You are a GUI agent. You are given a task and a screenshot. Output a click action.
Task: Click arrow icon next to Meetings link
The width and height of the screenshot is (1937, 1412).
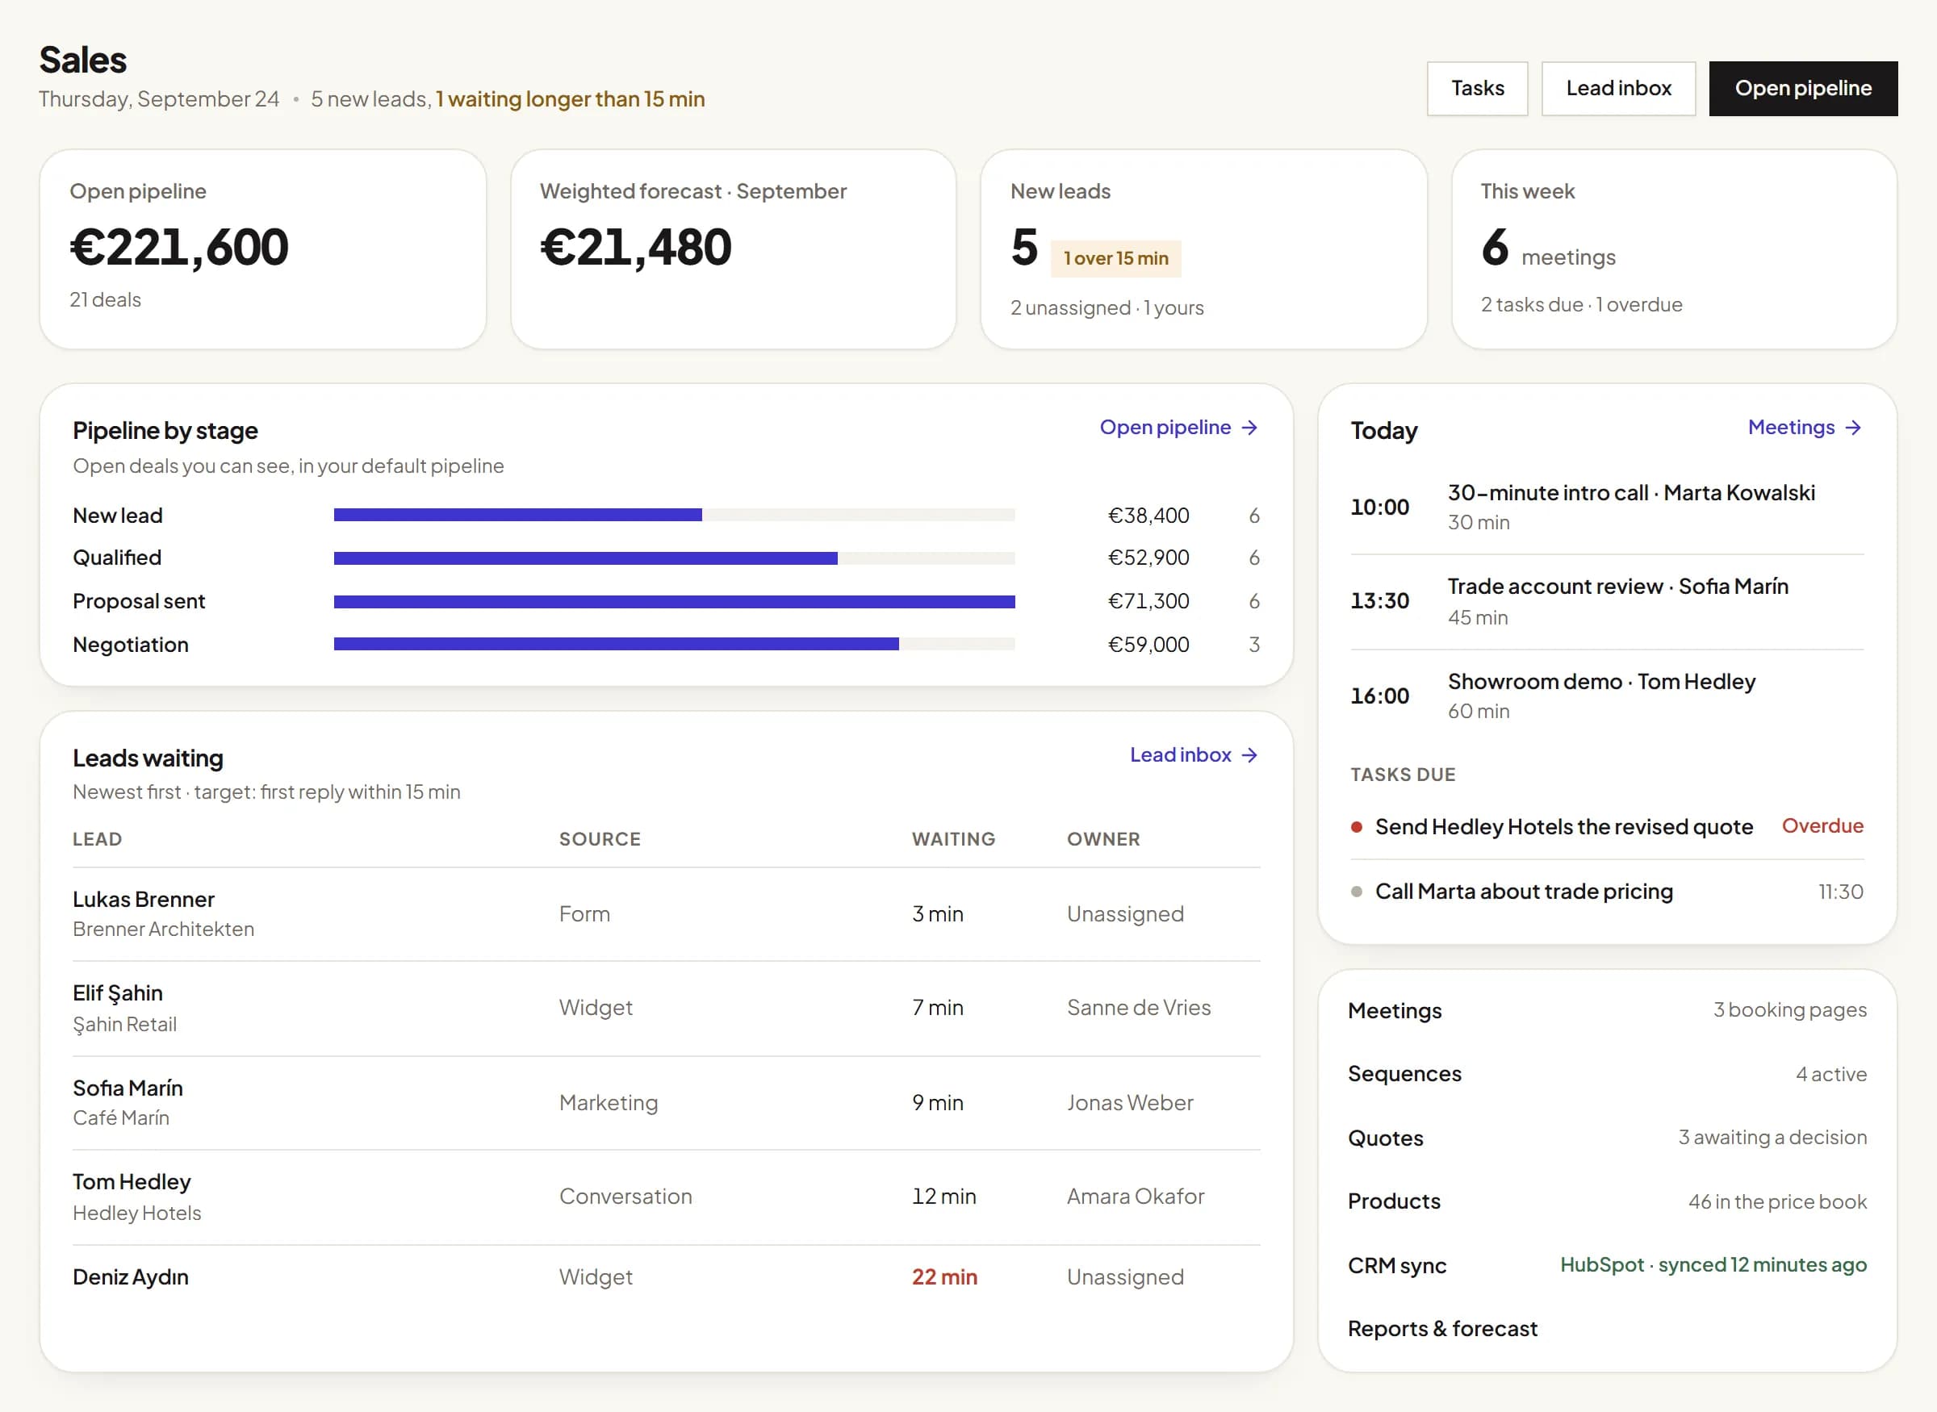pos(1852,427)
